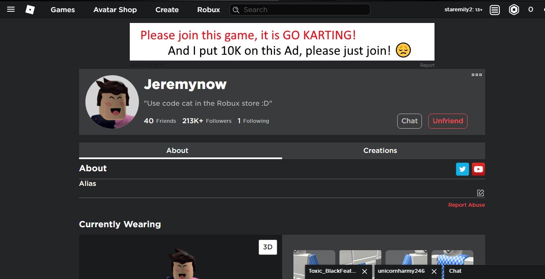Open the Create menu item

pos(167,10)
